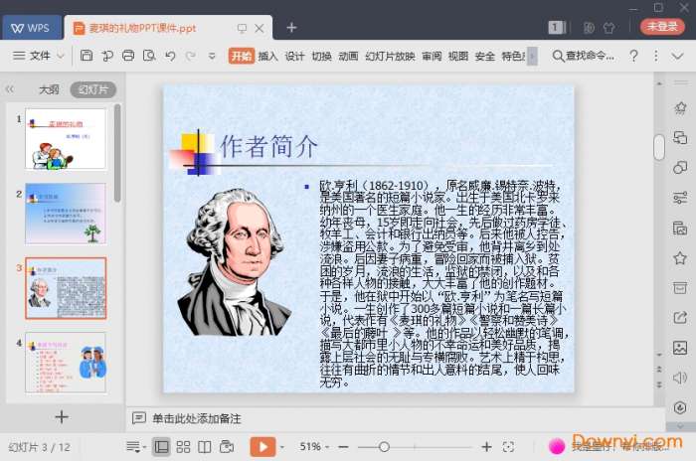Open the 安全 tab
This screenshot has height=461, width=696.
(x=485, y=56)
